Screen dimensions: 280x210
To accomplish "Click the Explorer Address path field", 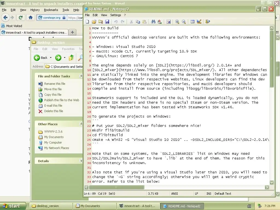I will pos(64,67).
